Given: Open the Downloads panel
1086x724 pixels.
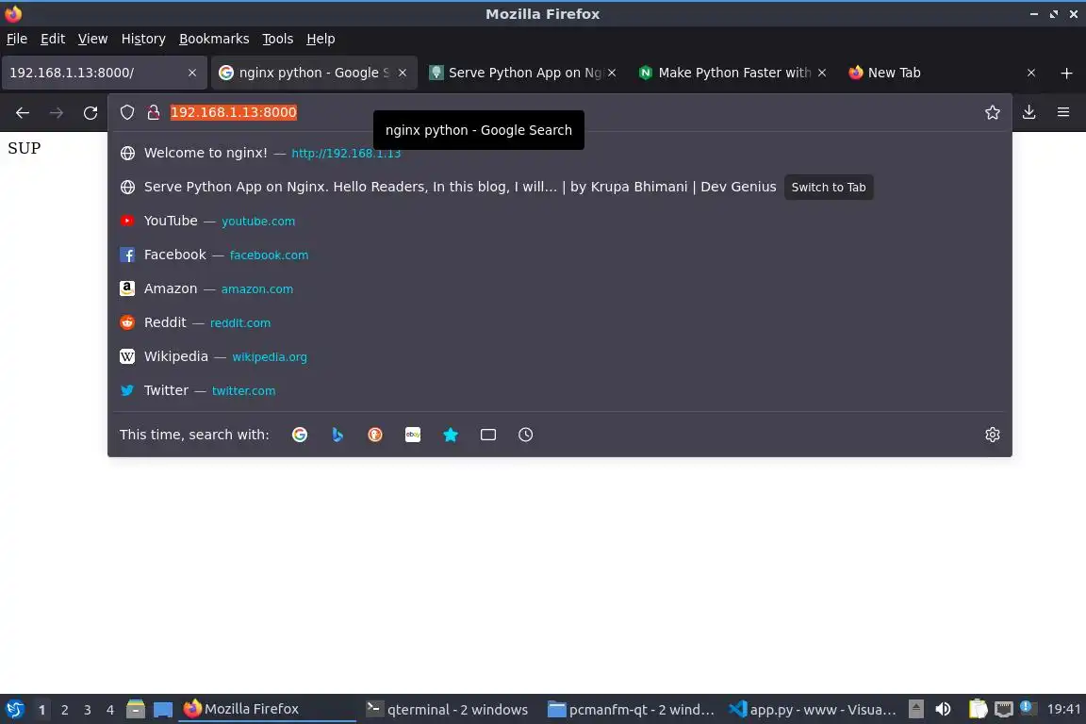Looking at the screenshot, I should point(1029,112).
